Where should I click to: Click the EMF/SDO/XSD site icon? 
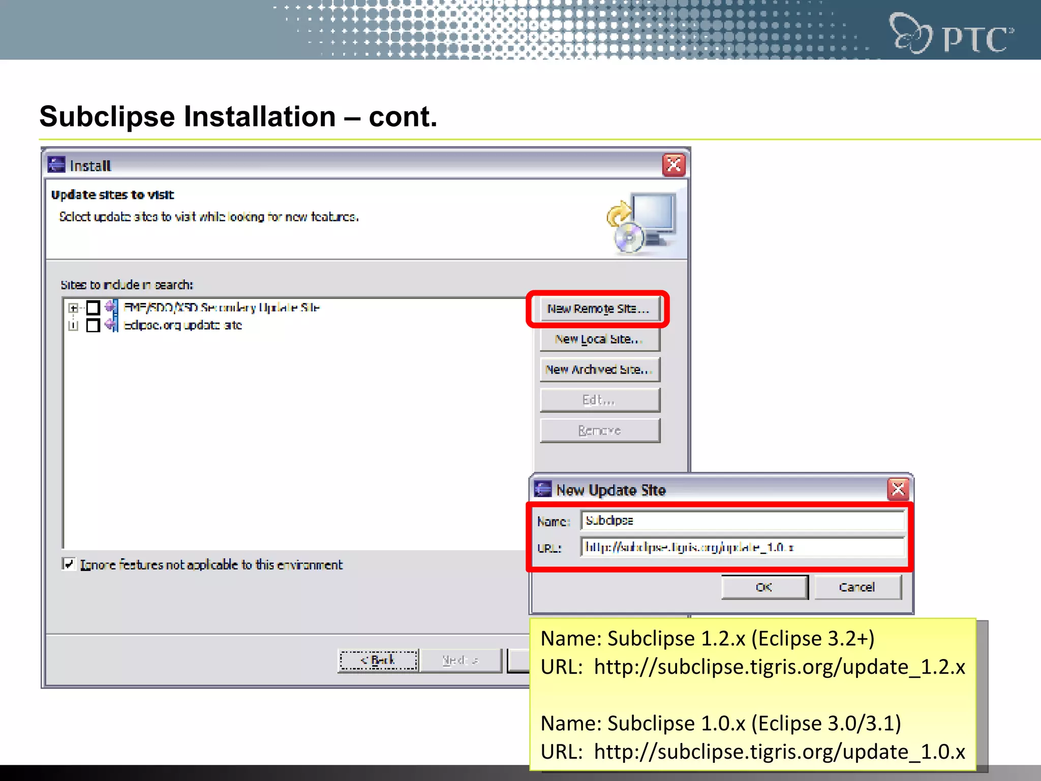coord(111,307)
